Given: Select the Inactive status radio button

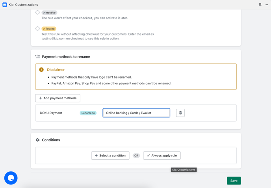Looking at the screenshot, I should pyautogui.click(x=37, y=13).
